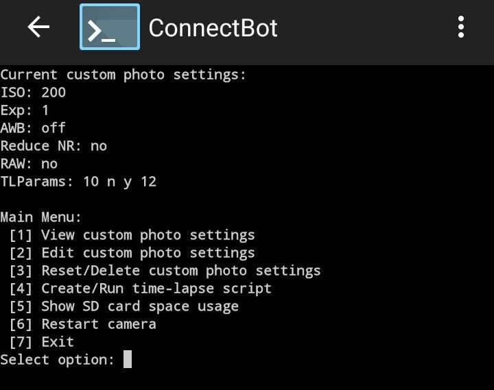Tap the Reset/Delete custom photo settings line
The height and width of the screenshot is (390, 494).
pyautogui.click(x=165, y=271)
